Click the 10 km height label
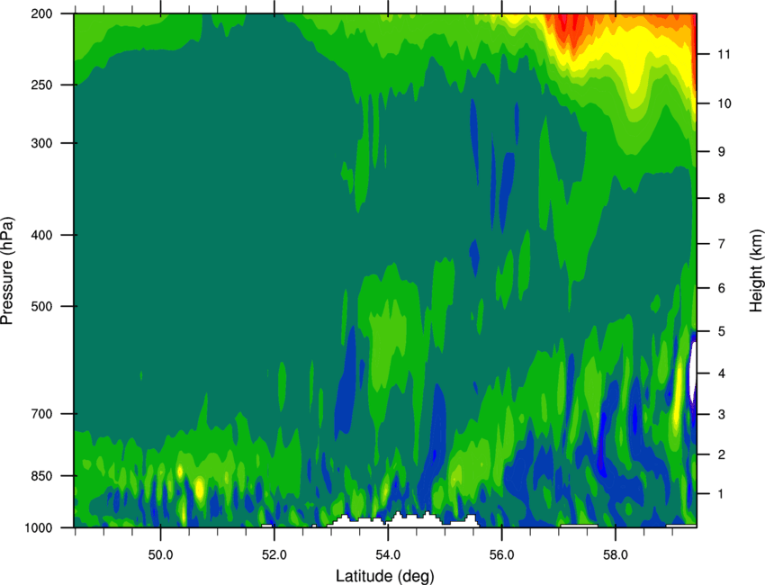The width and height of the screenshot is (765, 585). 724,103
